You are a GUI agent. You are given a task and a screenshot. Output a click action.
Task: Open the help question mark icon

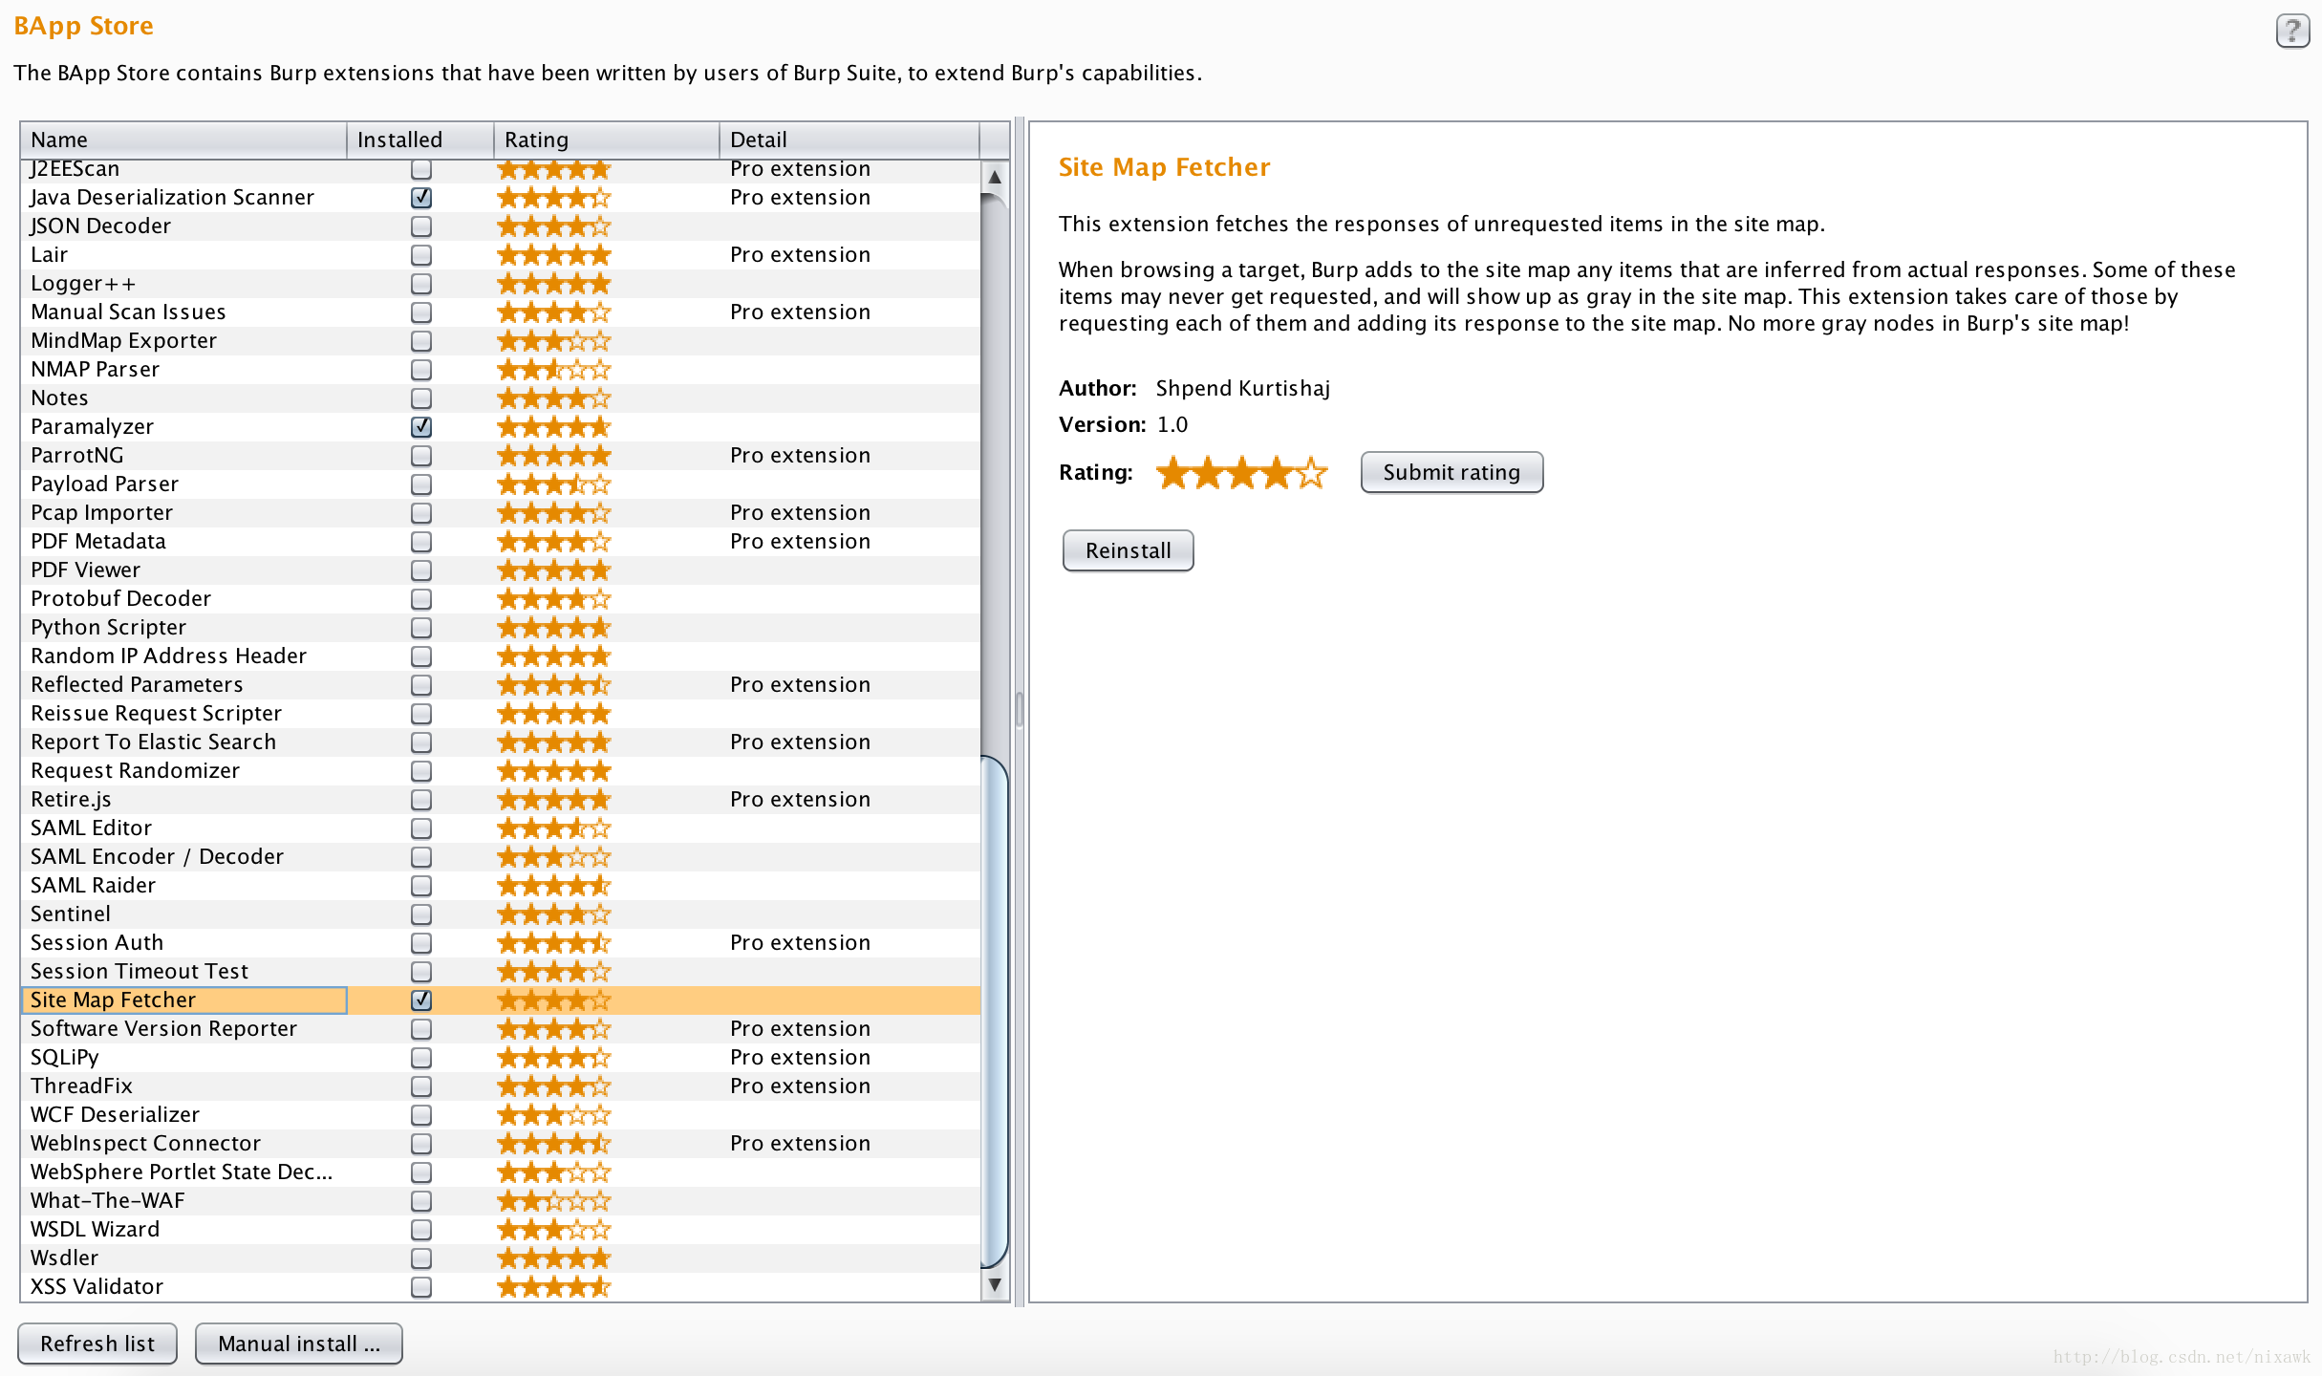point(2292,31)
